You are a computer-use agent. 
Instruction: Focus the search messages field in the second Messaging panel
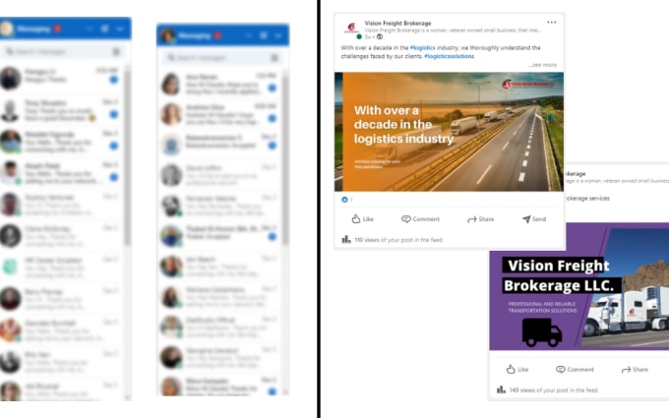(x=222, y=58)
